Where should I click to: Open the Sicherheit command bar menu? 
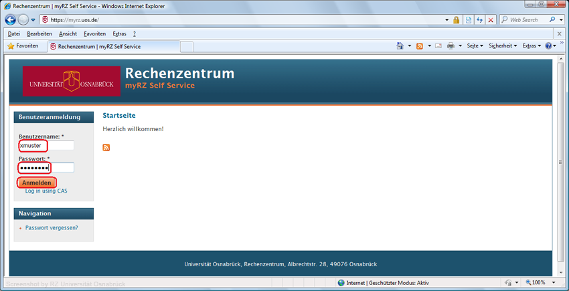coord(503,46)
